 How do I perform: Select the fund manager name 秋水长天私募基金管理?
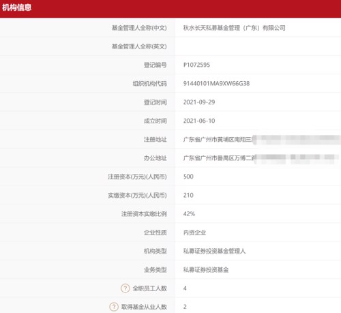click(211, 28)
